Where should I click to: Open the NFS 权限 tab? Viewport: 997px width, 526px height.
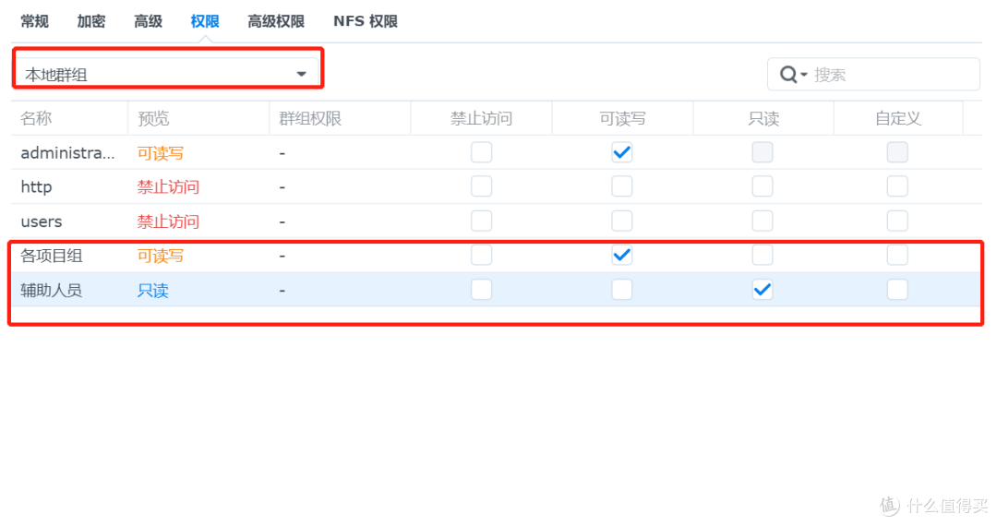point(366,21)
